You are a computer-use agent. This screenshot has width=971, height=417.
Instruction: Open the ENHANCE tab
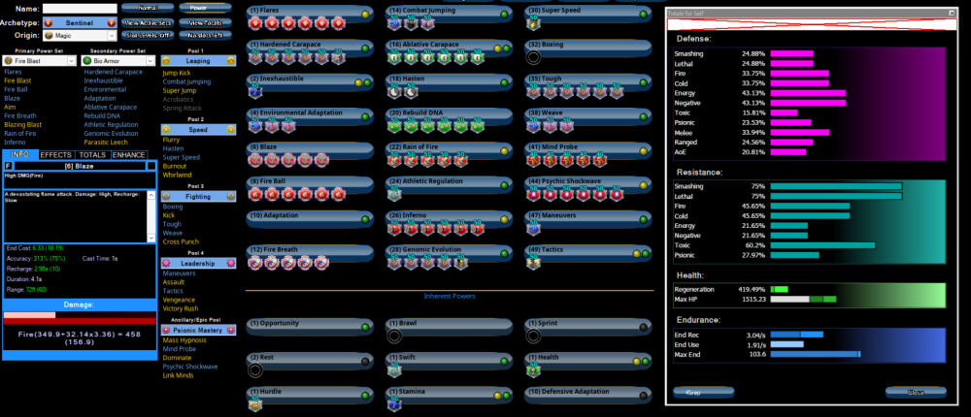[x=129, y=154]
